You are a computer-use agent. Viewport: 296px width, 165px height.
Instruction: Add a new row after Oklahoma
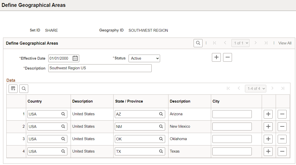click(268, 139)
